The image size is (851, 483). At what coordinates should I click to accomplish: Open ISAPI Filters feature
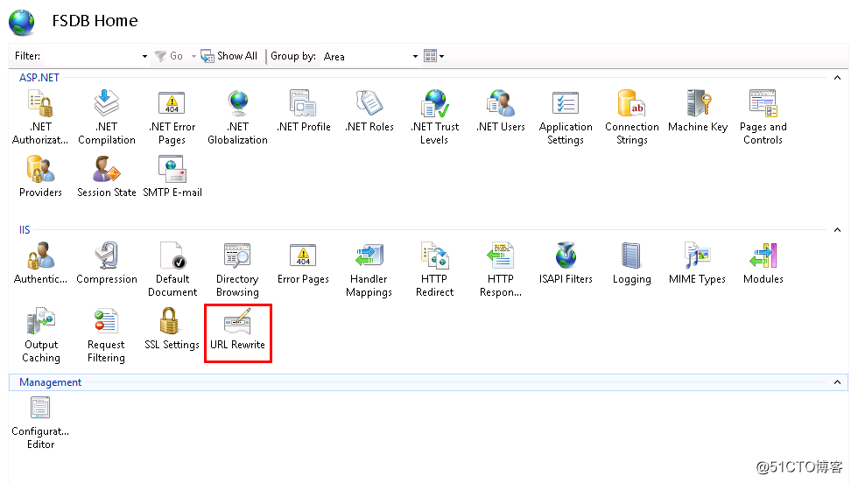click(x=566, y=263)
